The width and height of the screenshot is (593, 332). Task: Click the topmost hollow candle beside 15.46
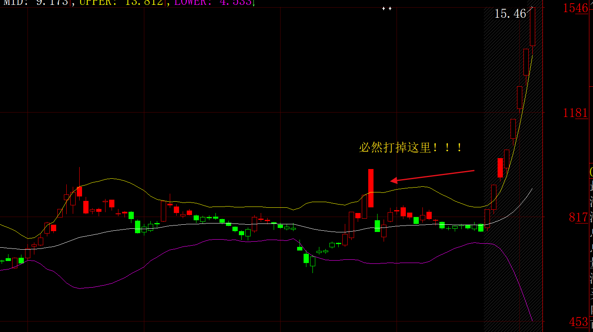[x=533, y=26]
